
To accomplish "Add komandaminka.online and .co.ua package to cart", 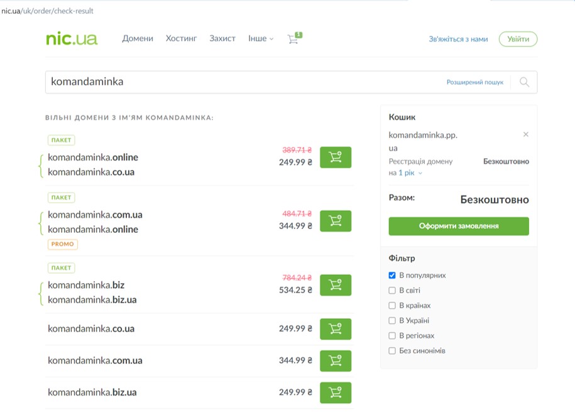I will [336, 158].
